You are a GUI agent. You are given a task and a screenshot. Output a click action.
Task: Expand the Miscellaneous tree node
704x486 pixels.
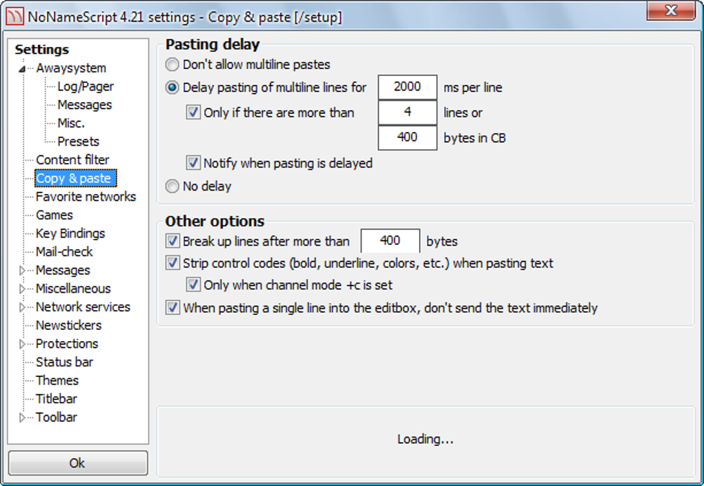[x=21, y=289]
